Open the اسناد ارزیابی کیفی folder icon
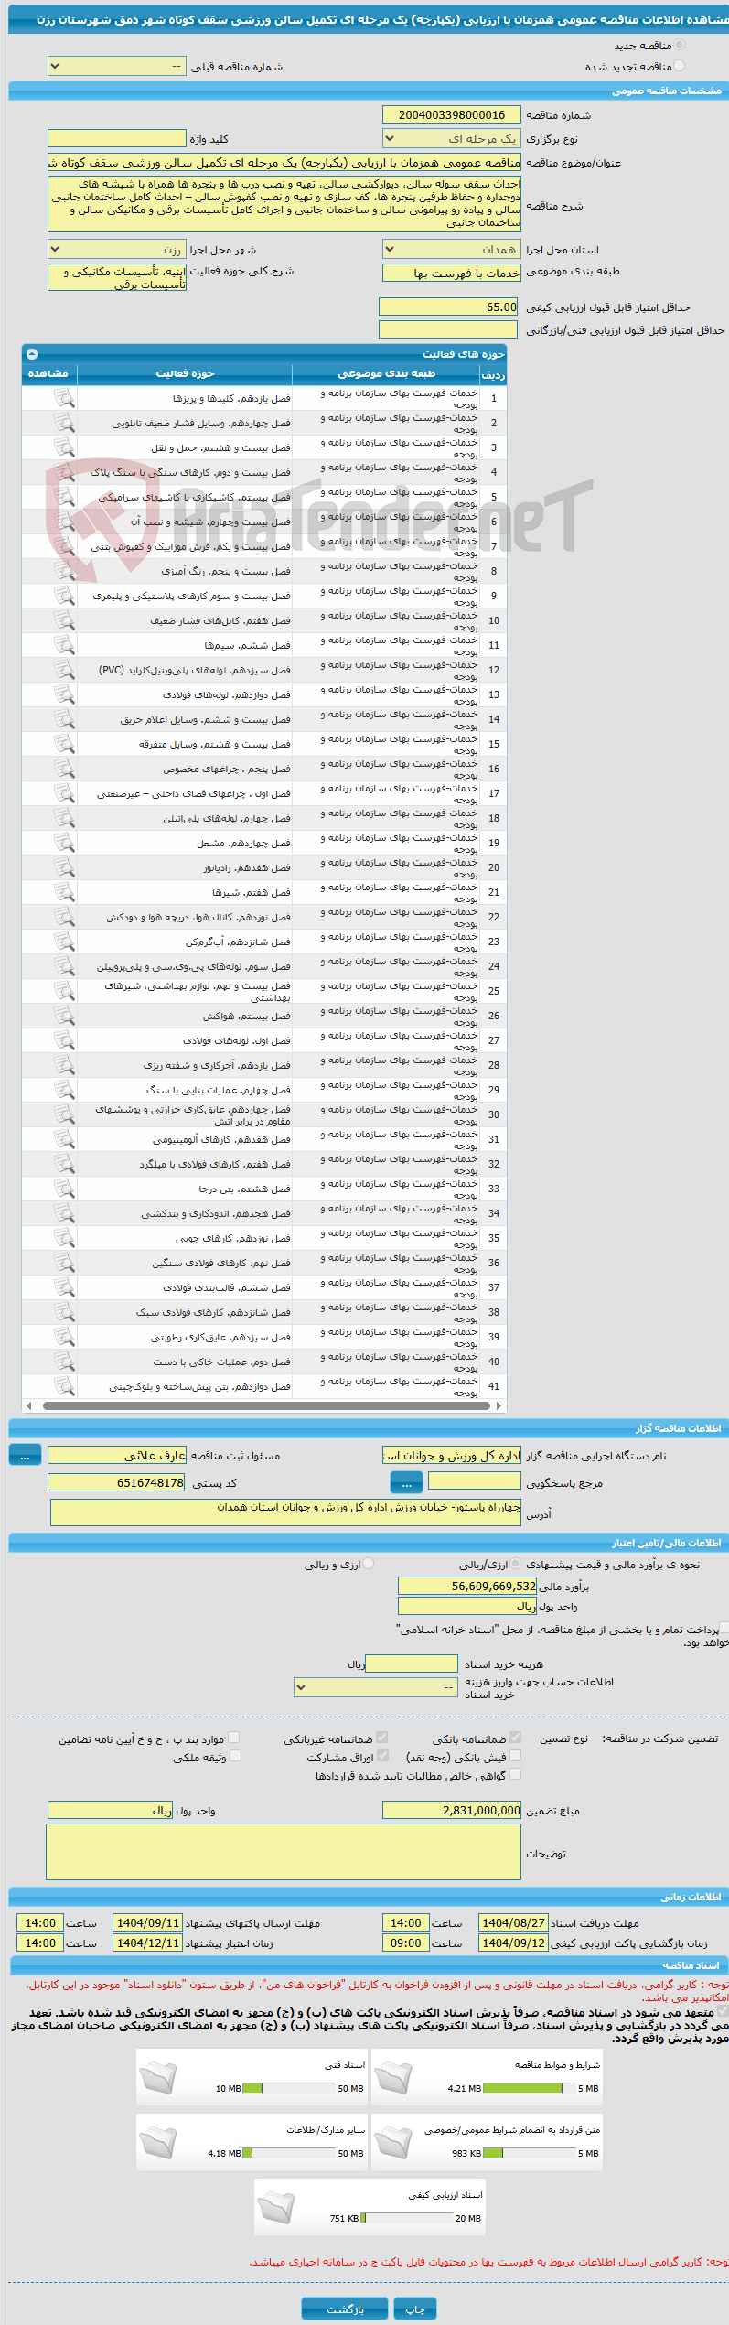Image resolution: width=729 pixels, height=2325 pixels. 275,2206
